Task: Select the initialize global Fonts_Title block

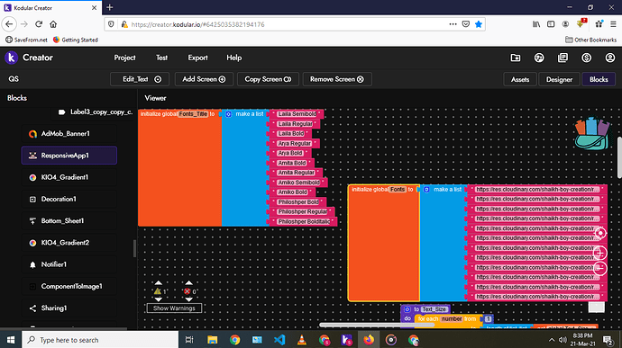Action: coord(179,168)
